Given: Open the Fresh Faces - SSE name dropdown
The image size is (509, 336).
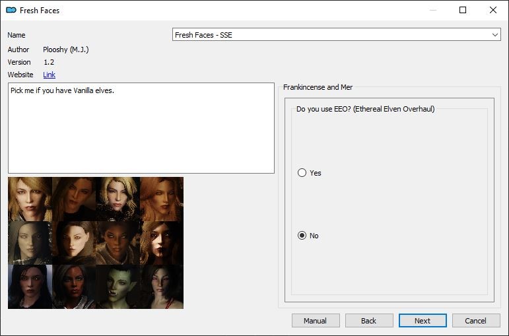Looking at the screenshot, I should click(336, 35).
